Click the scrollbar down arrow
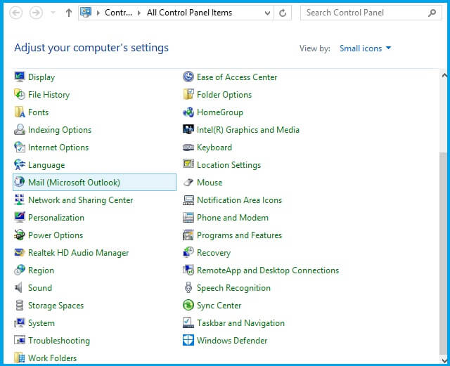 pyautogui.click(x=444, y=360)
